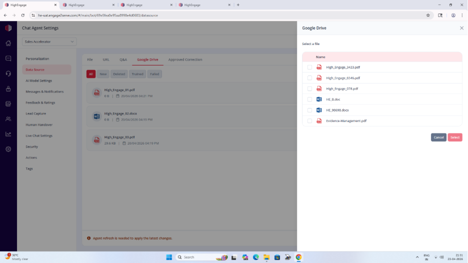Open Human Handover menu item
468x263 pixels.
pyautogui.click(x=39, y=125)
